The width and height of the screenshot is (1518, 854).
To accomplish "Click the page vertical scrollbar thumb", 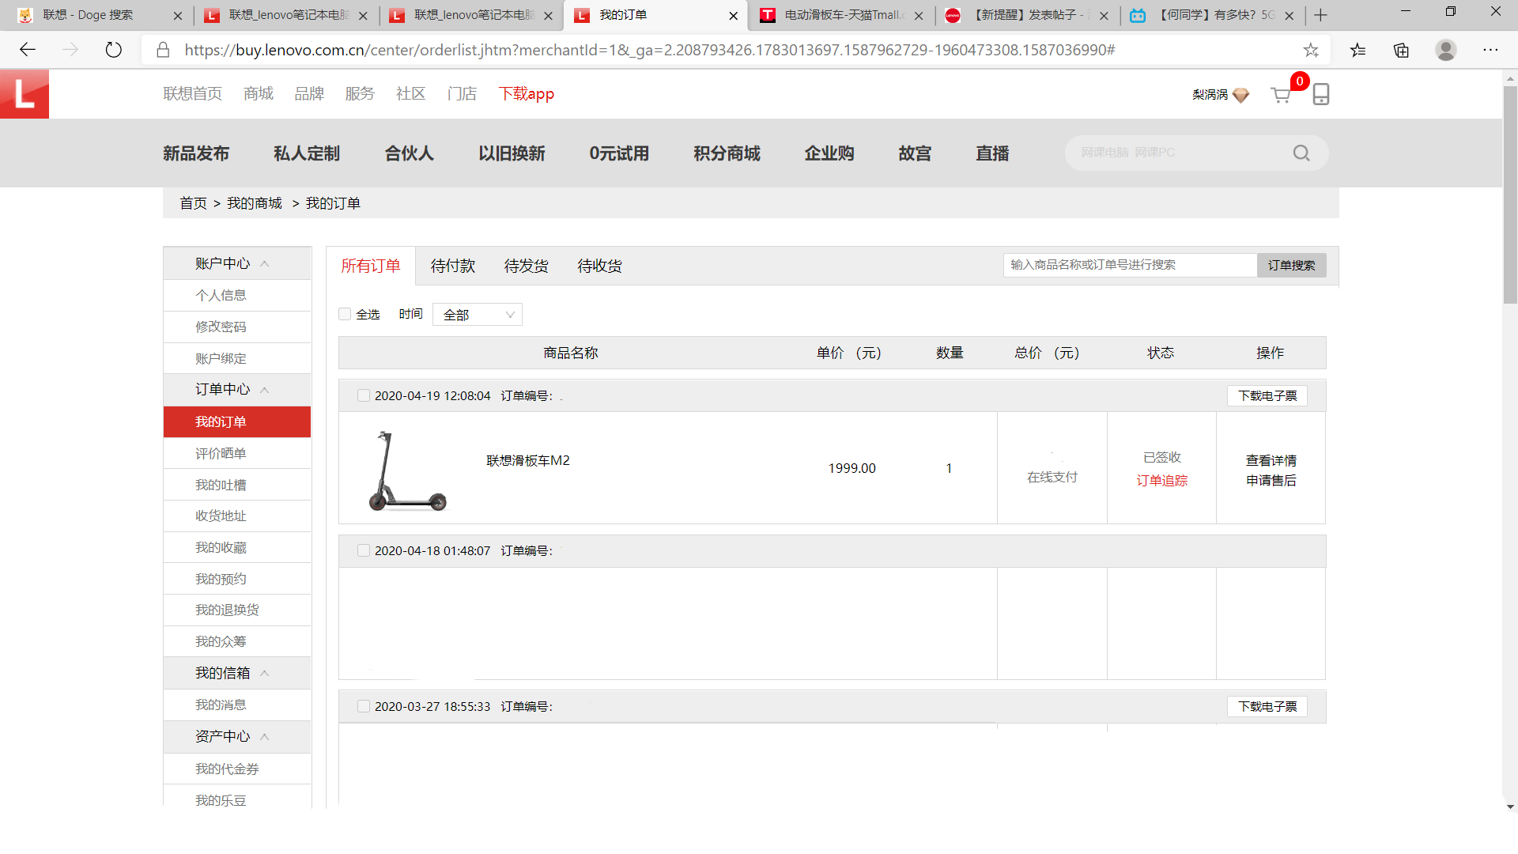I will [x=1510, y=194].
